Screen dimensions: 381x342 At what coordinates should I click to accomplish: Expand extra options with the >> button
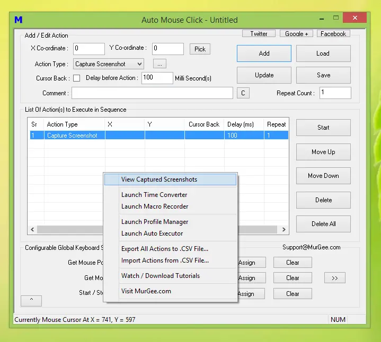pos(334,278)
